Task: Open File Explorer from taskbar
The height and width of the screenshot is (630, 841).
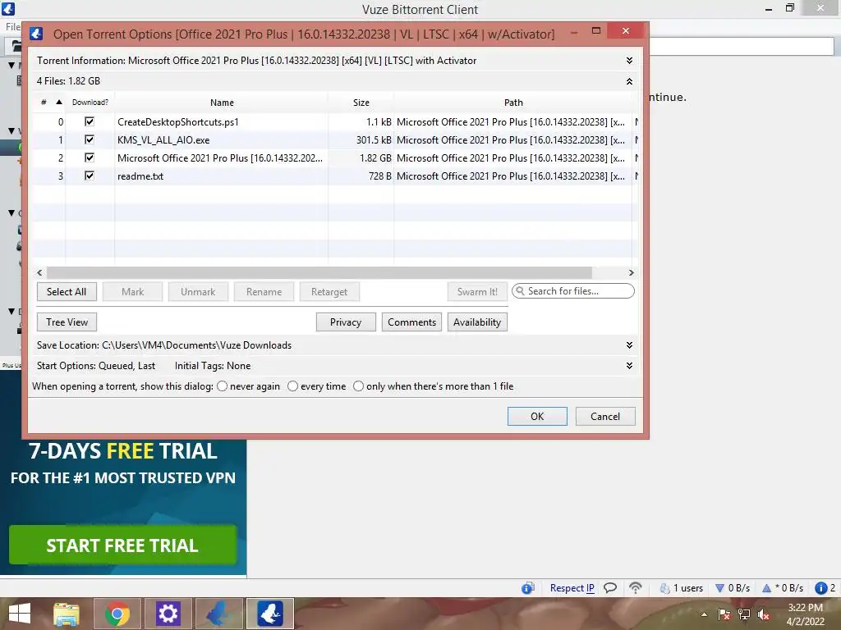Action: click(66, 614)
